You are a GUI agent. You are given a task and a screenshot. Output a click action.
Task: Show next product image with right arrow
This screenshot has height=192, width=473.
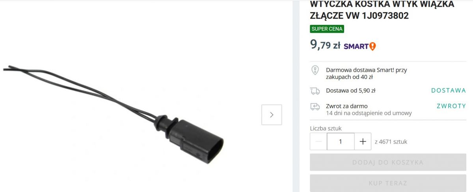pyautogui.click(x=272, y=115)
